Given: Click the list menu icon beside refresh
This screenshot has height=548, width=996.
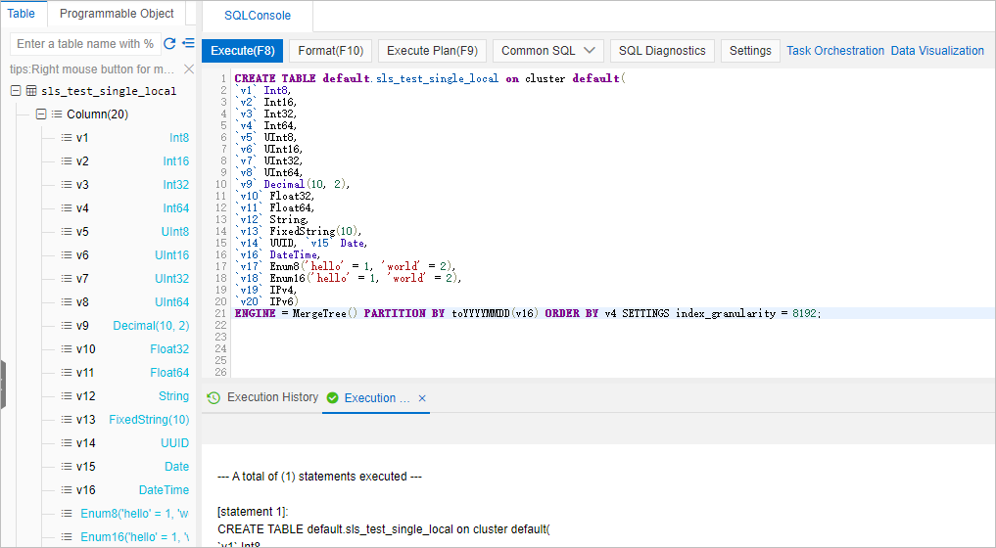Looking at the screenshot, I should coord(188,44).
